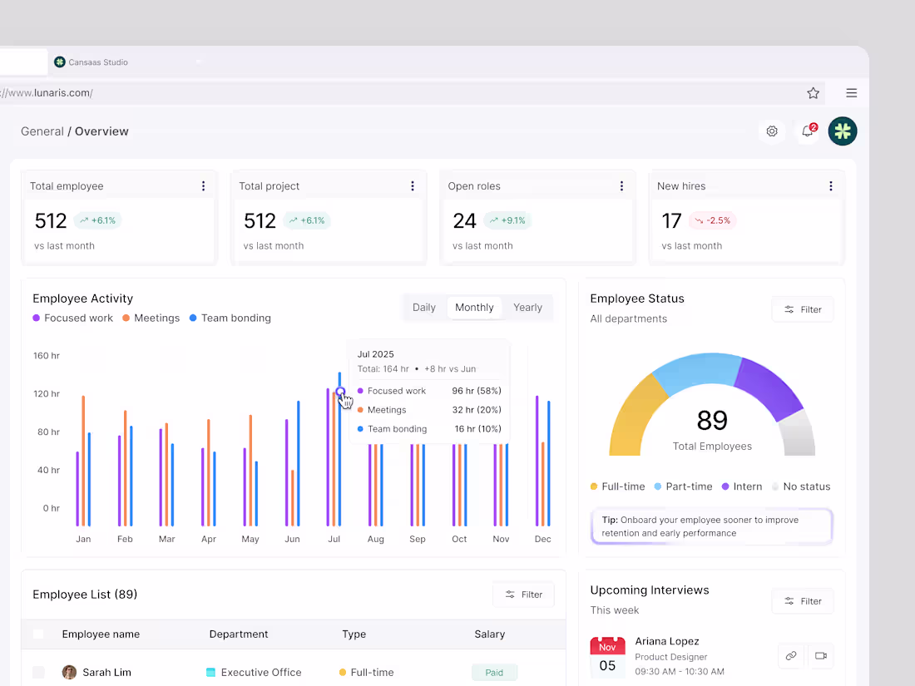Toggle the Focused work legend item
The width and height of the screenshot is (915, 686).
pos(72,318)
